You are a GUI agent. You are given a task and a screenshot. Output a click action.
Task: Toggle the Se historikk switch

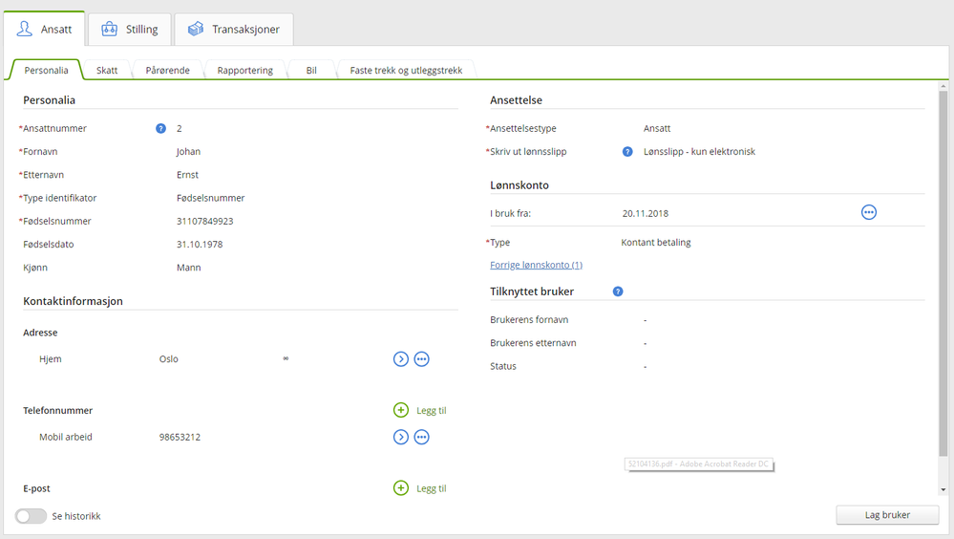coord(31,516)
